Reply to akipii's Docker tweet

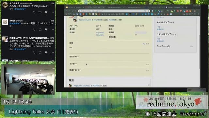point(34,29)
